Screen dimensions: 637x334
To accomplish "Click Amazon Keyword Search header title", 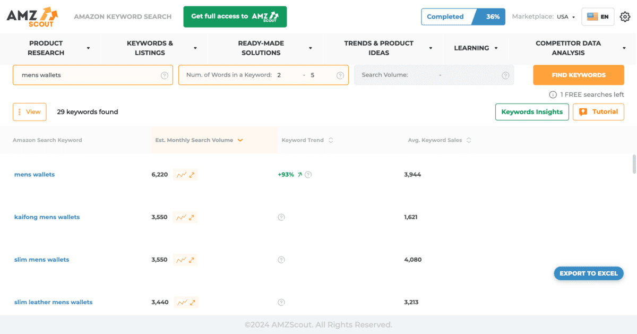I will coord(123,17).
